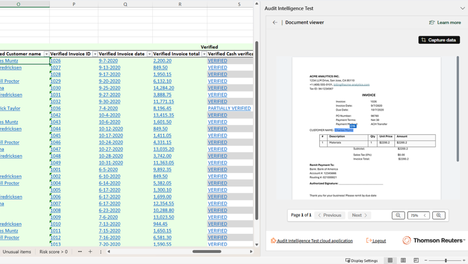Show hidden sheet tabs via ellipsis
468x264 pixels.
click(x=80, y=252)
